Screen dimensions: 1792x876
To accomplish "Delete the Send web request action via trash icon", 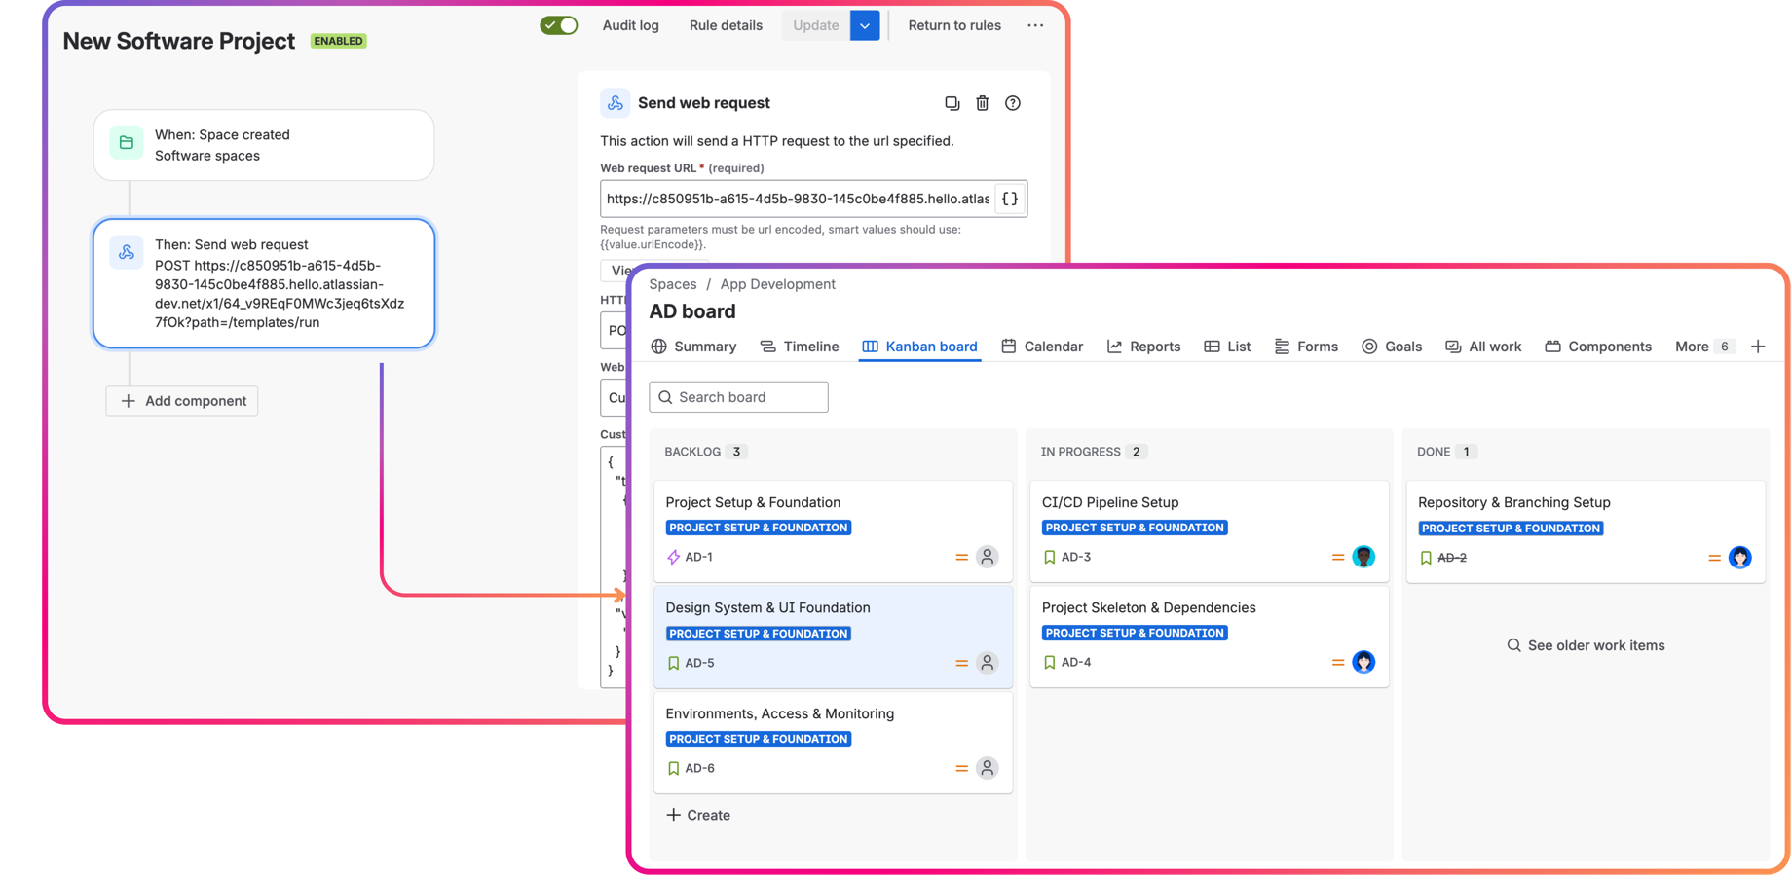I will coord(982,102).
